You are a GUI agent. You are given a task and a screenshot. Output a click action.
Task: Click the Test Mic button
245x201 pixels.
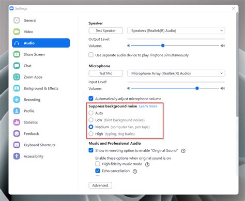(106, 73)
